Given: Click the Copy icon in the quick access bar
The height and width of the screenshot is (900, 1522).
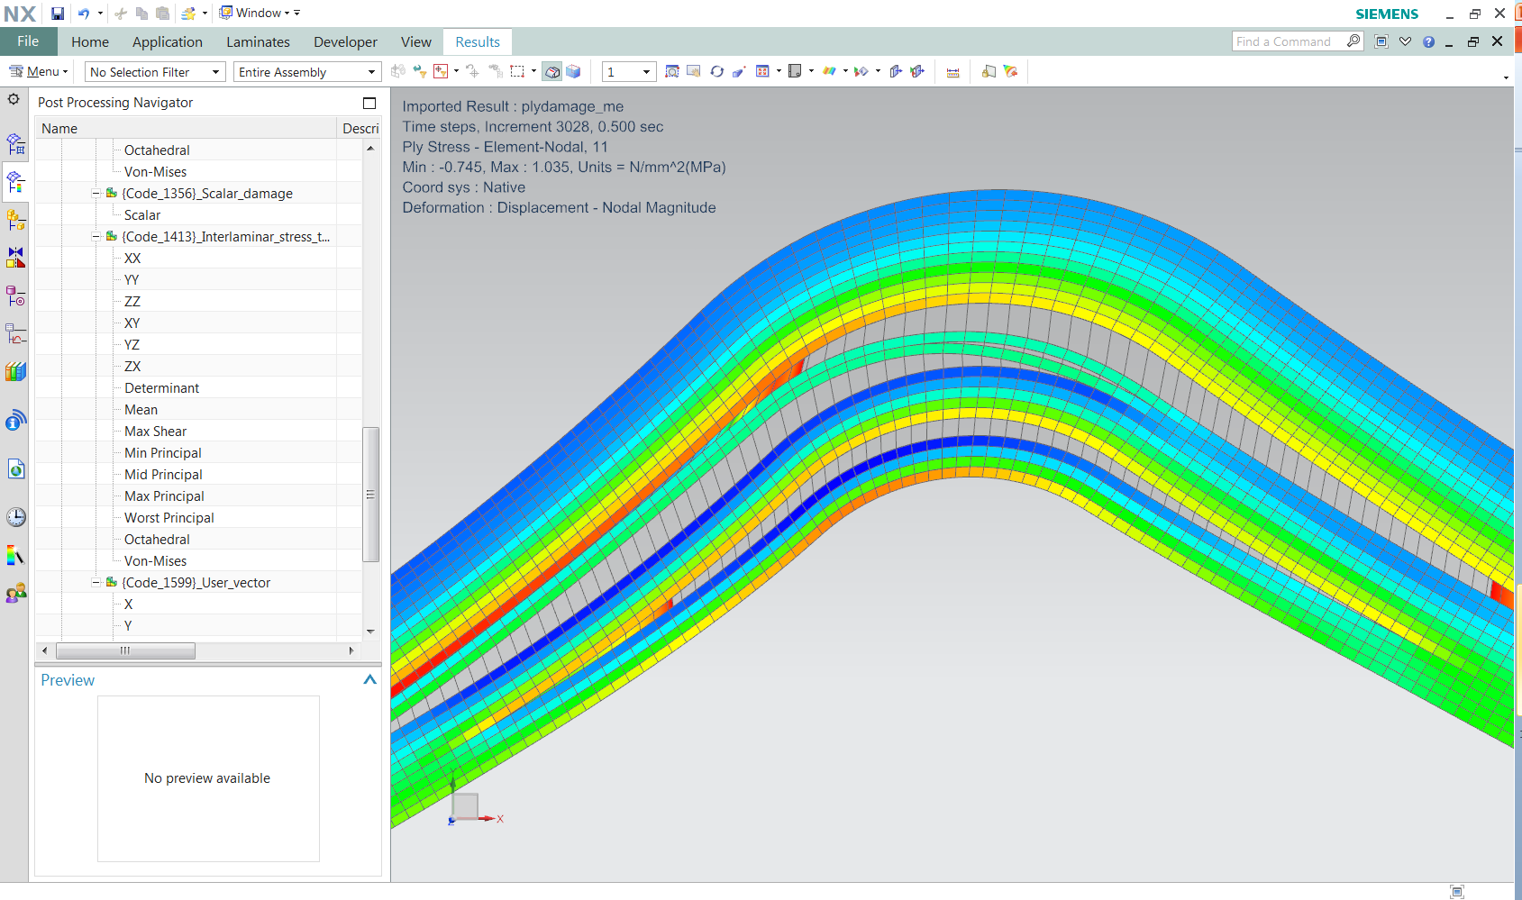Looking at the screenshot, I should [141, 14].
